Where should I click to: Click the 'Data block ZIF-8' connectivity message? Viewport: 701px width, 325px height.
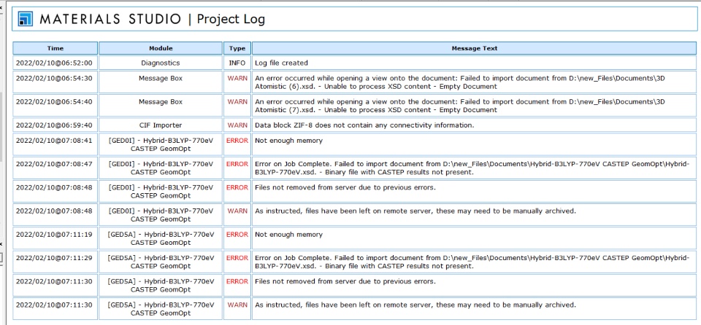pos(474,125)
